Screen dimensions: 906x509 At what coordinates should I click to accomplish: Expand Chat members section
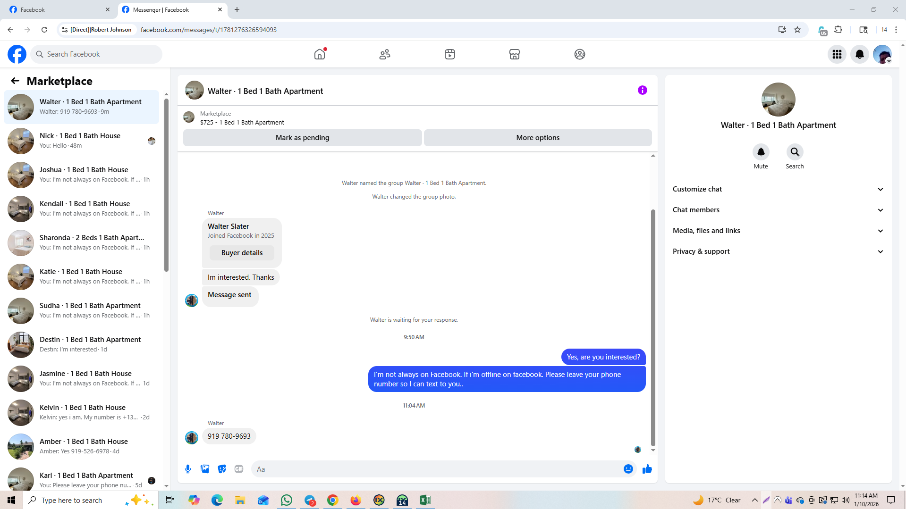click(x=778, y=210)
